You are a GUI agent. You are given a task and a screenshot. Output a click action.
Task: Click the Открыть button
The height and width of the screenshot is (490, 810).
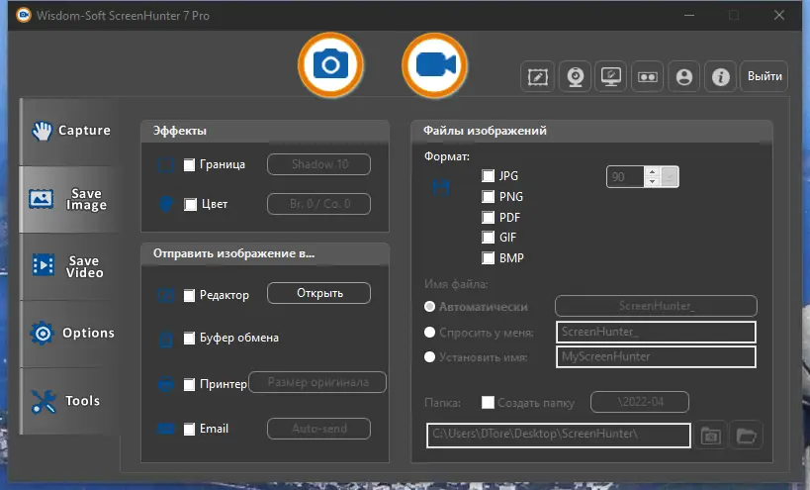318,293
